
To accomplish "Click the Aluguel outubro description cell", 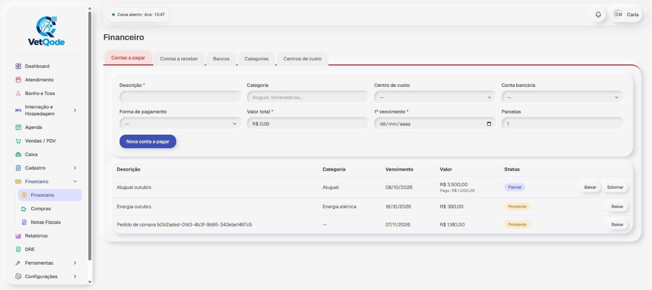I will coord(134,187).
